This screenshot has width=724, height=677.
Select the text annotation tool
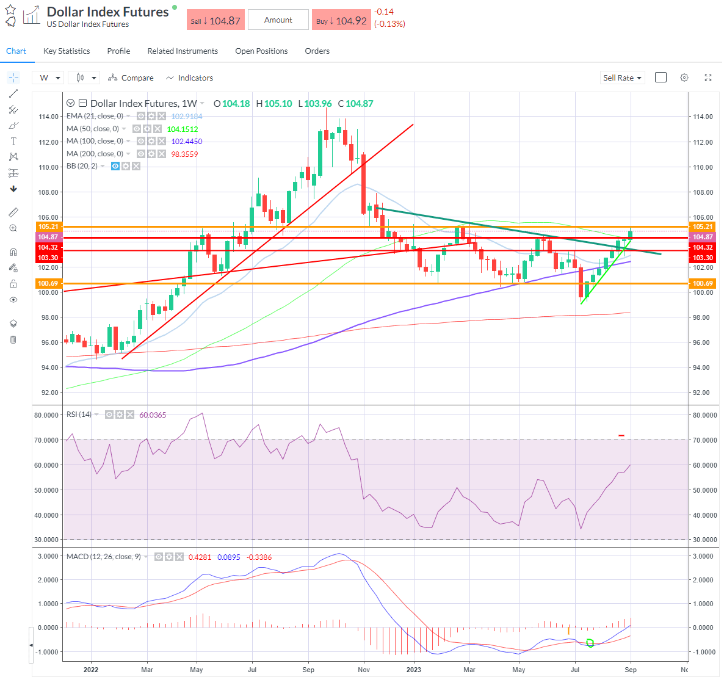click(x=13, y=141)
